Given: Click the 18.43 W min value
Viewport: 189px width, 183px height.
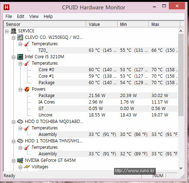Looking at the screenshot, I should pyautogui.click(x=128, y=115).
